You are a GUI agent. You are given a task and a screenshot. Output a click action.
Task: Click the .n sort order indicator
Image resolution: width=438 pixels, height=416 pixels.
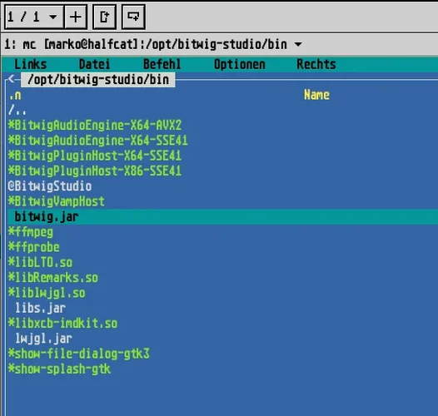pos(15,96)
